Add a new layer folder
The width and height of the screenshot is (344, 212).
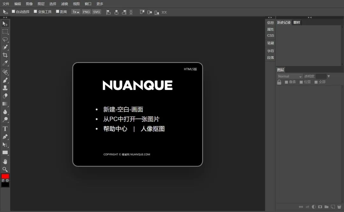(x=326, y=207)
